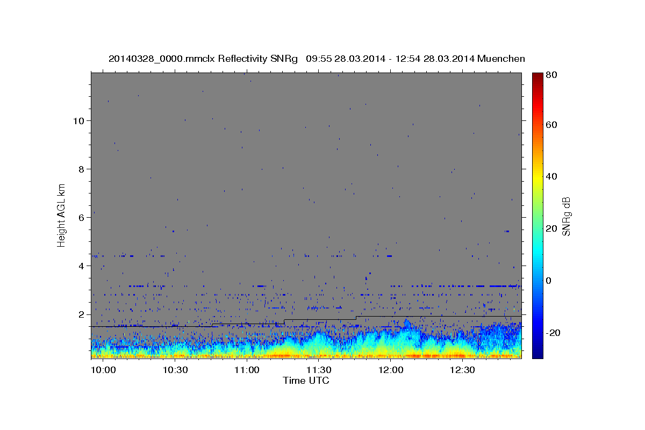Screen dimensions: 645x430
Task: Click the 10:00 time axis label
Action: [103, 370]
